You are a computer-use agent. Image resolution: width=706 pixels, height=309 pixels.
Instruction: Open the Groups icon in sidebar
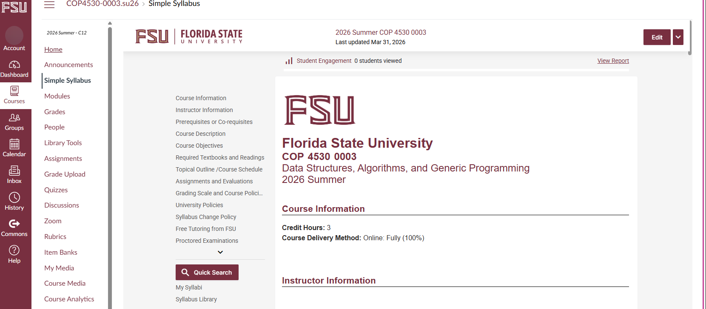point(14,118)
